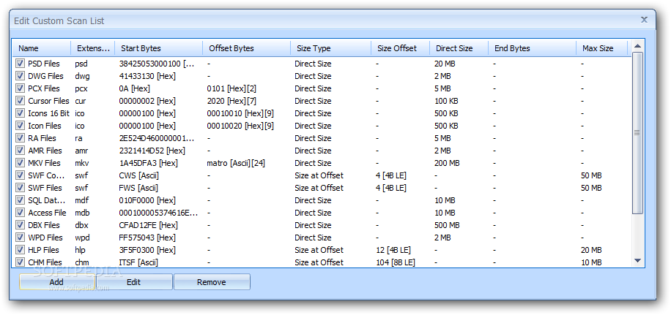Select the PSD Files row name
Screen dimensions: 671x315
[44, 64]
